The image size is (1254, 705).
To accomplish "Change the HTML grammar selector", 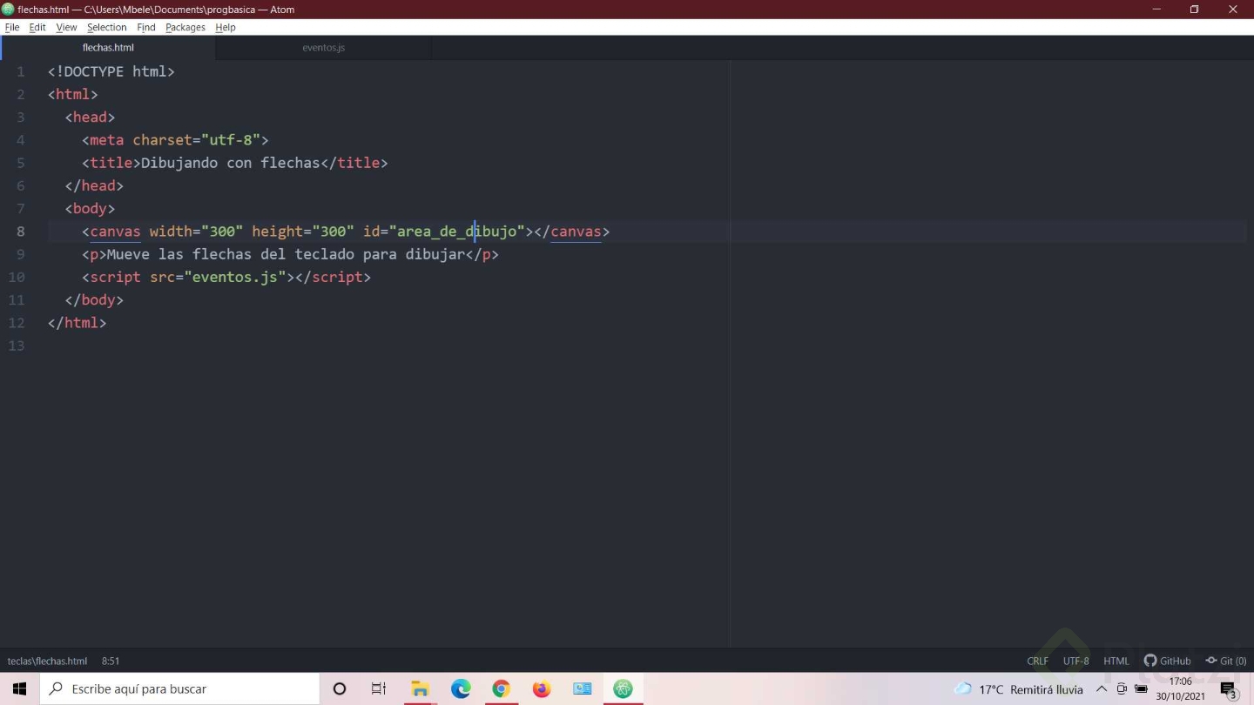I will point(1116,661).
